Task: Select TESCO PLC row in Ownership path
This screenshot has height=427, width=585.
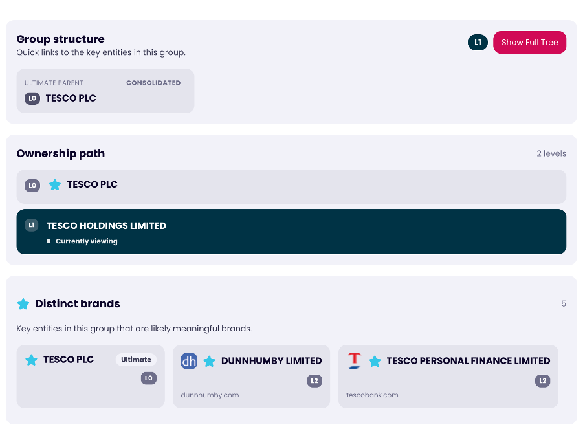Action: coord(291,186)
